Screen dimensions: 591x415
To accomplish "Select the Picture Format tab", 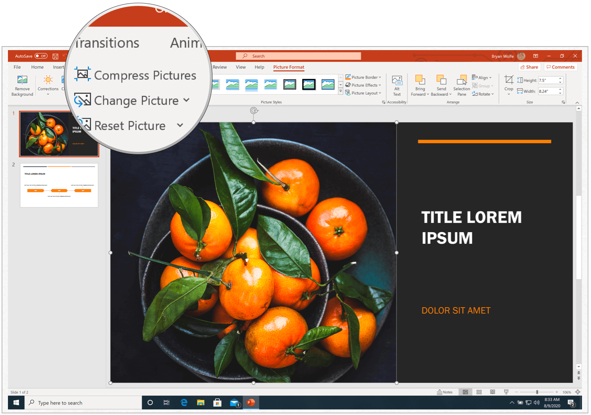I will [289, 67].
